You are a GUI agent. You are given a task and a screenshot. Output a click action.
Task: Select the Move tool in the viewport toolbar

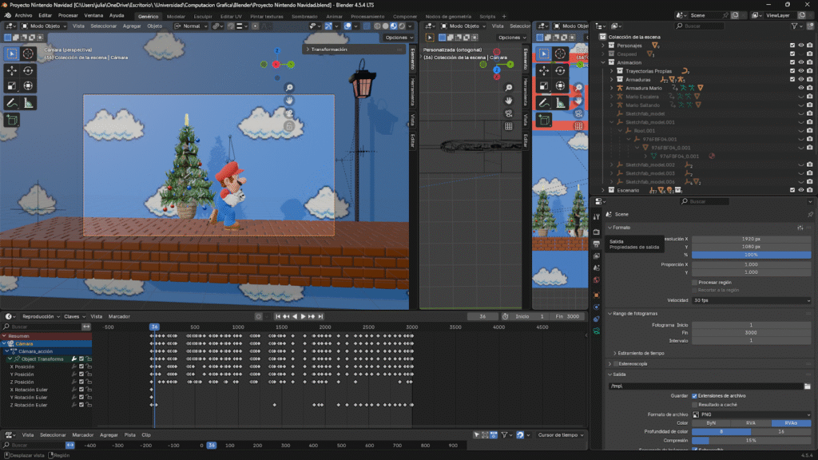pyautogui.click(x=12, y=70)
